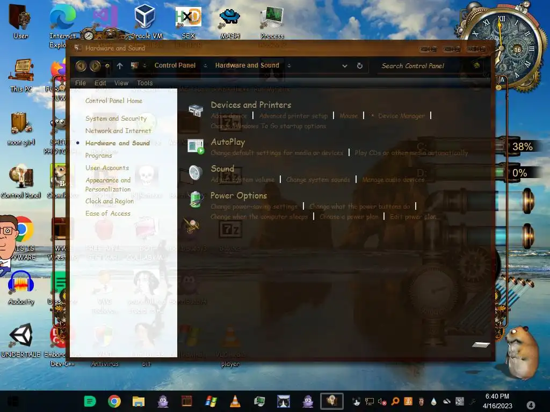Open the notification center badge
Viewport: 550px width, 412px height.
click(x=531, y=404)
